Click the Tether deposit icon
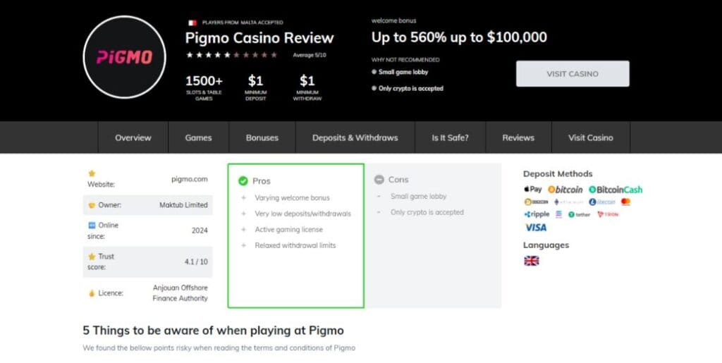722x363 pixels. point(579,214)
